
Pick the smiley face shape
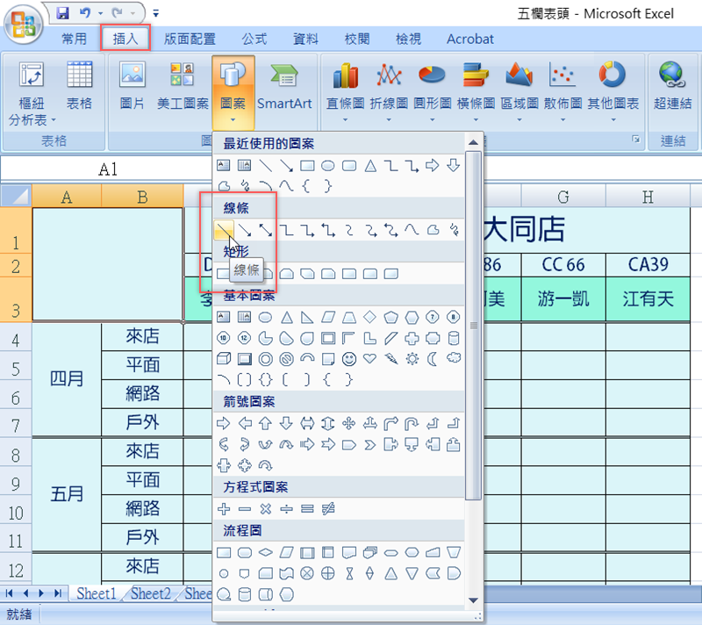tap(348, 358)
